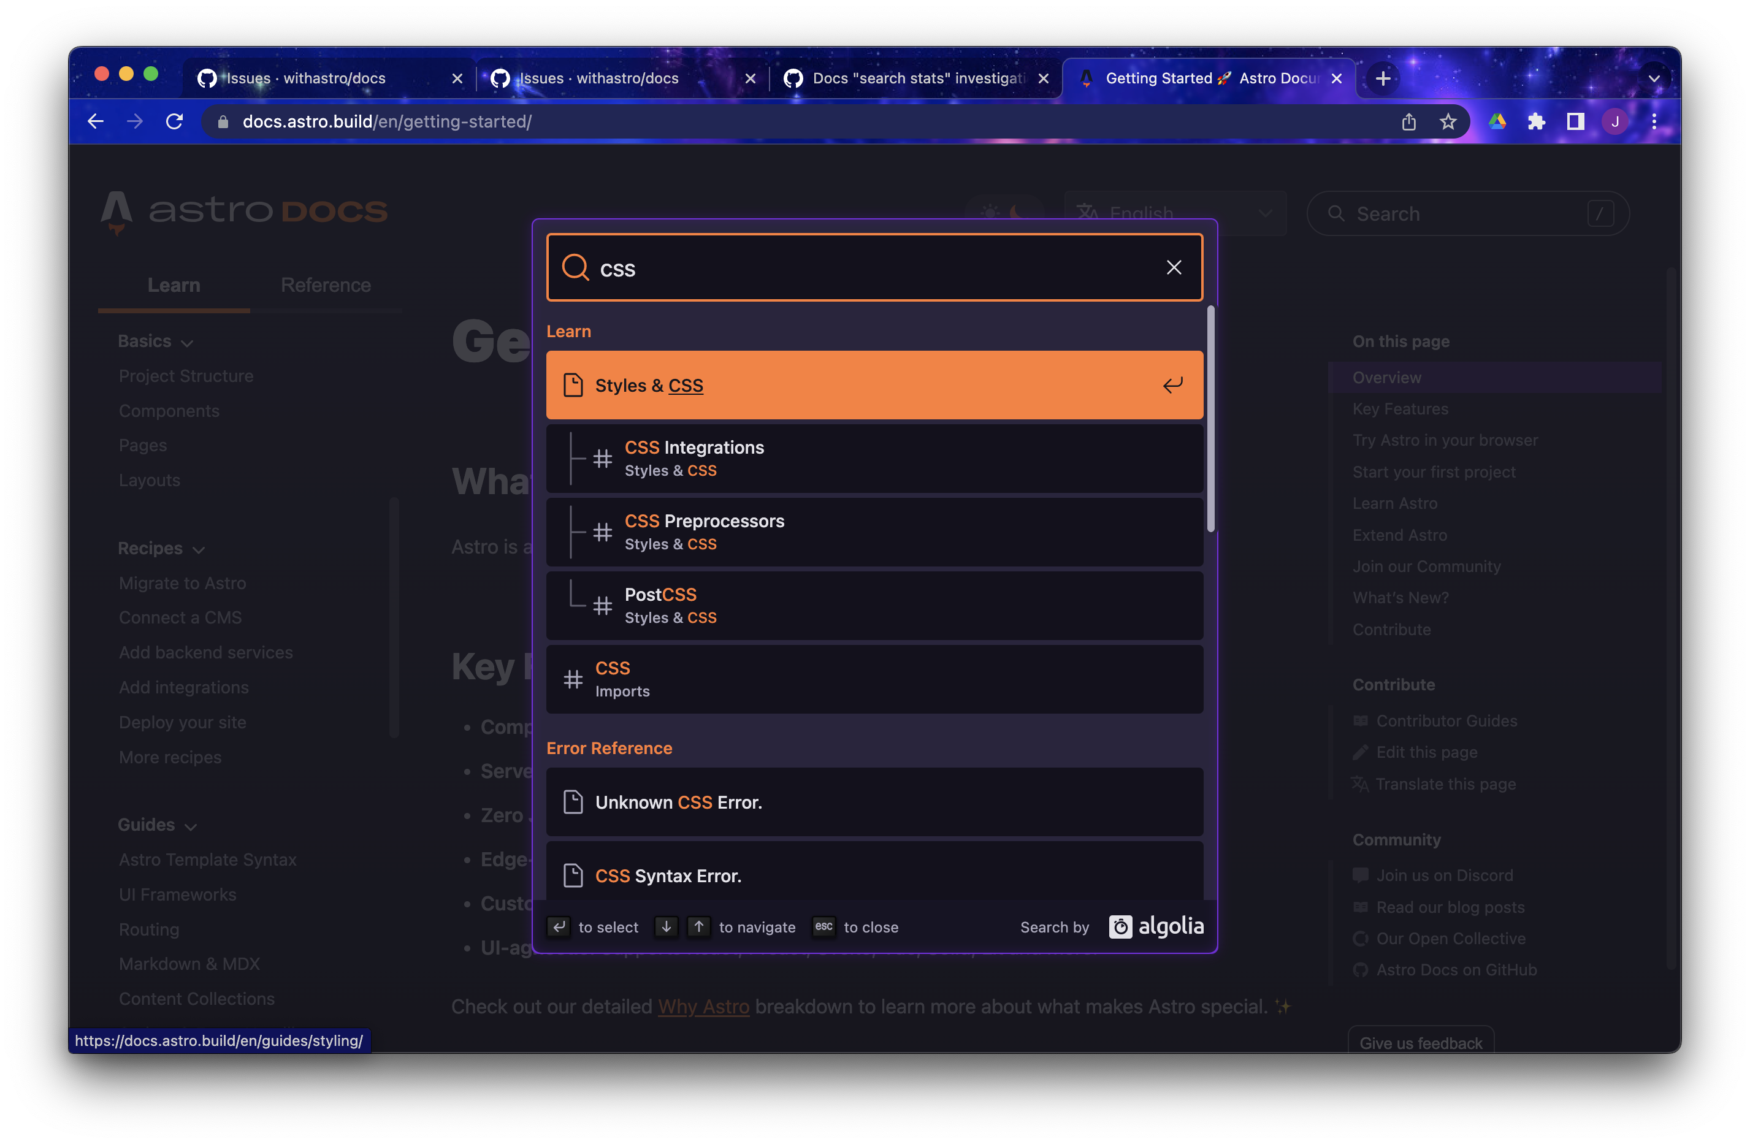Switch to the Reference tab

326,285
